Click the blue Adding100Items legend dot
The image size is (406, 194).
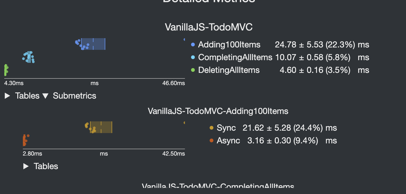193,45
